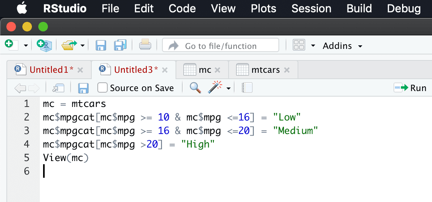Click the New File icon

[12, 45]
